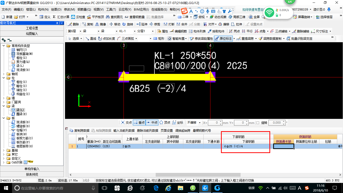Click 查看钢筋量 view rebar quantity
This screenshot has height=193, width=343.
coord(135,17)
